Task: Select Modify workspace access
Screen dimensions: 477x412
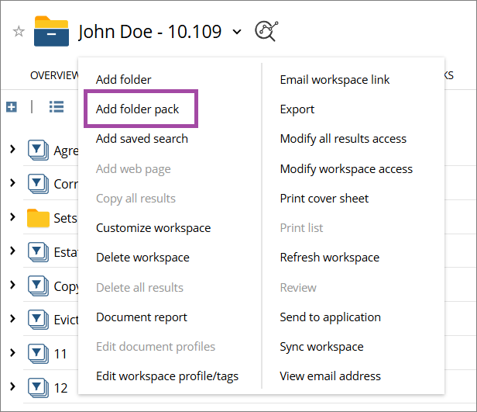Action: [x=346, y=169]
